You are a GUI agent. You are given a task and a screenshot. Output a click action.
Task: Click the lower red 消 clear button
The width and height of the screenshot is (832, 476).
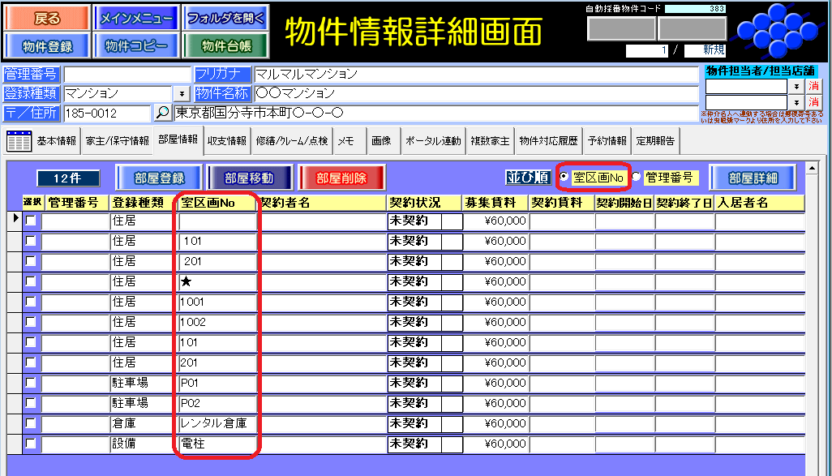(813, 102)
